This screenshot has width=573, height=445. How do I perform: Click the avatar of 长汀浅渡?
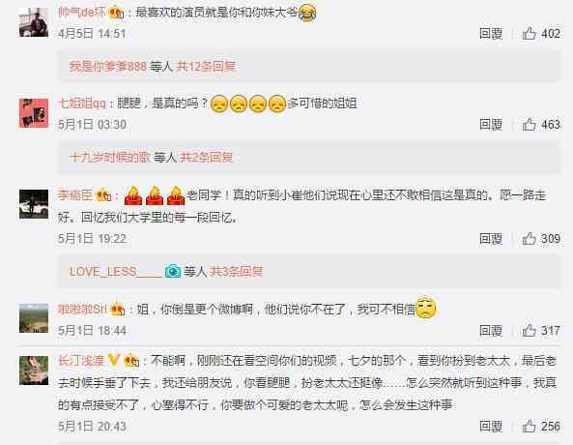coord(34,371)
